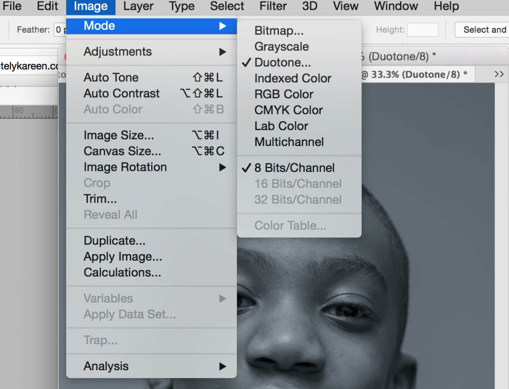Expand the Mode submenu

coord(152,26)
